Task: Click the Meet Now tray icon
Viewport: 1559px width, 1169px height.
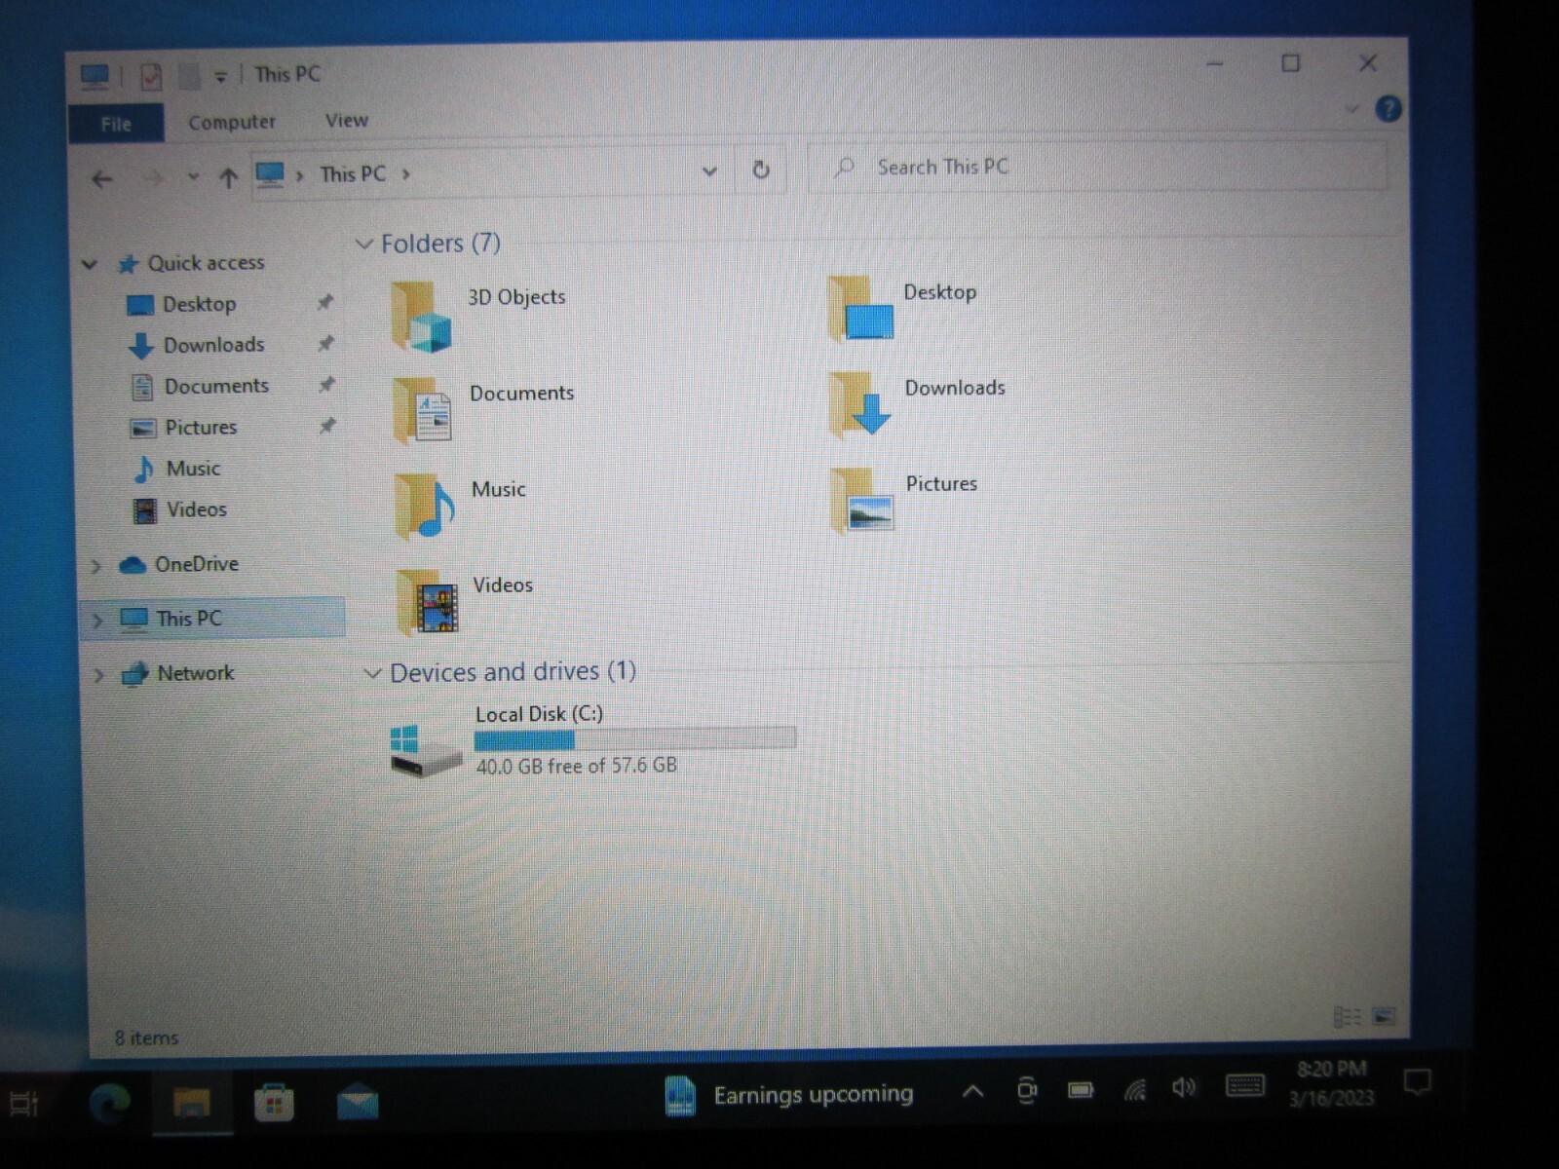Action: pos(1026,1091)
